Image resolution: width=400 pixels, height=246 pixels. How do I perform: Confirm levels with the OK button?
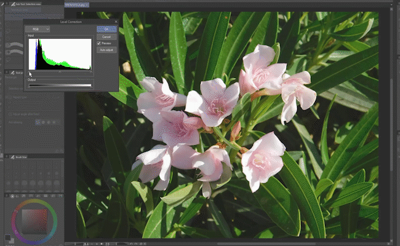click(x=106, y=29)
